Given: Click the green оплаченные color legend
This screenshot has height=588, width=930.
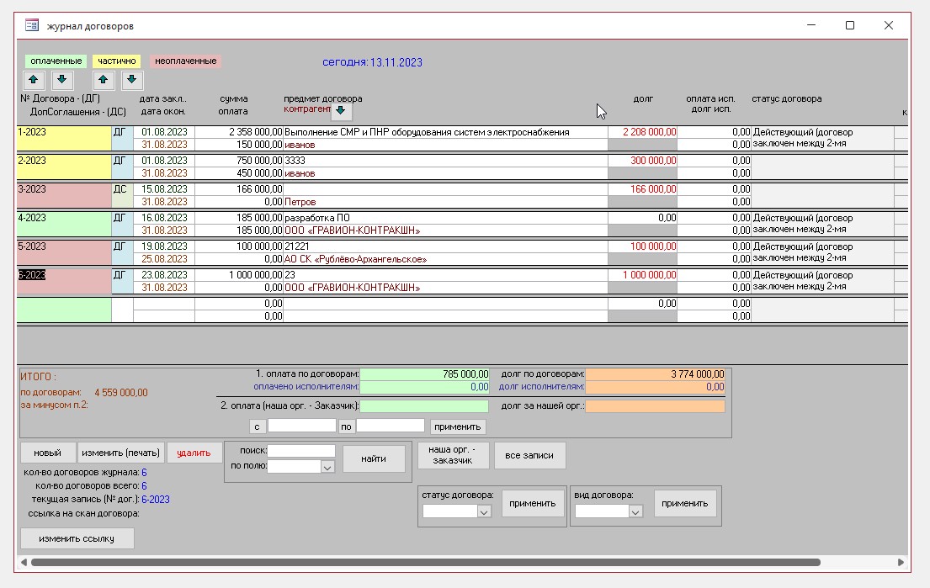Looking at the screenshot, I should [x=56, y=61].
